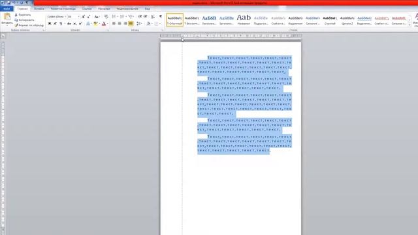Toggle subscript formatting

coord(75,23)
